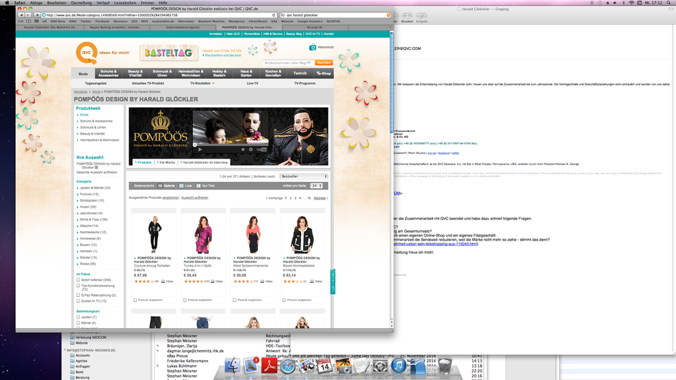Open Finder in the Dock
676x380 pixels.
point(233,366)
